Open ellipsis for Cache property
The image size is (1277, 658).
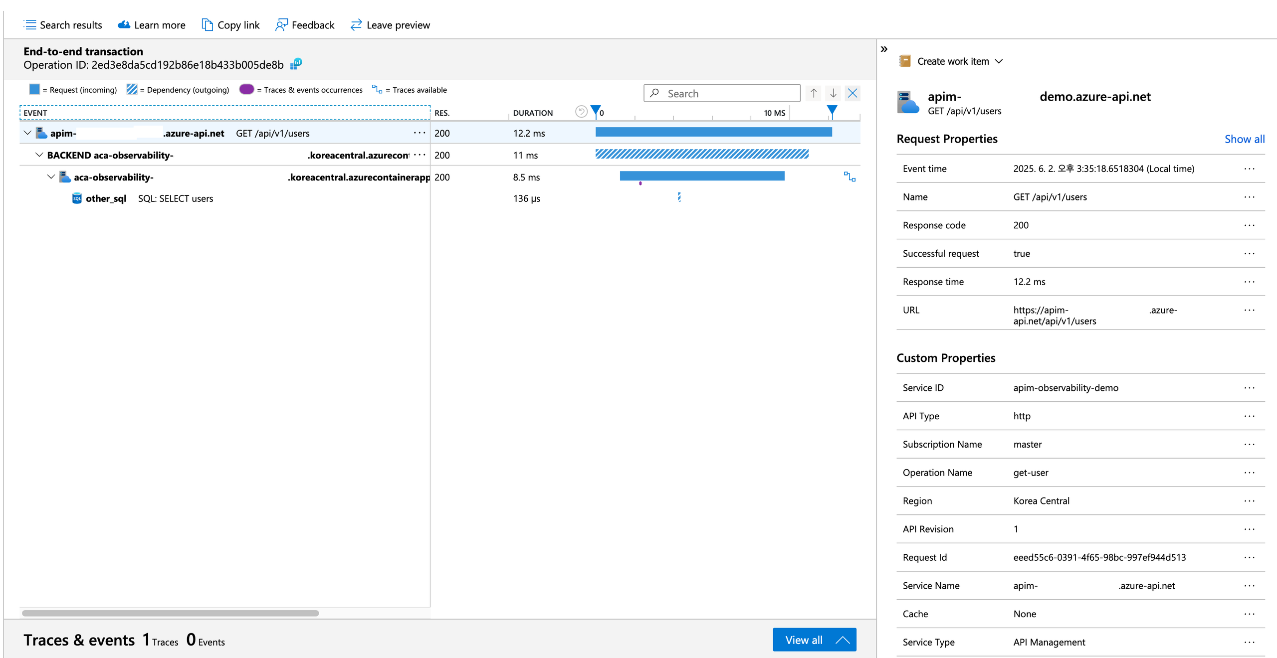1249,614
